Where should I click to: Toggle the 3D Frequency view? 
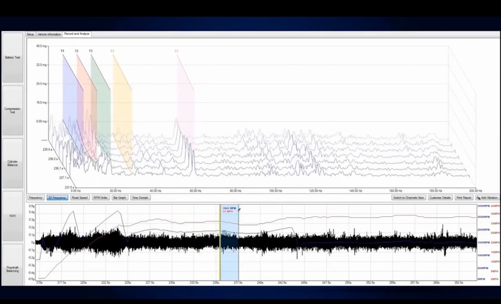pyautogui.click(x=57, y=198)
